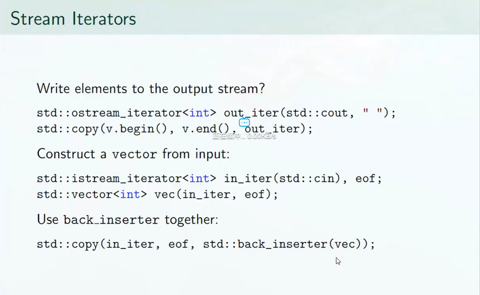
Task: Click the blue buffering TV icon
Action: [244, 122]
